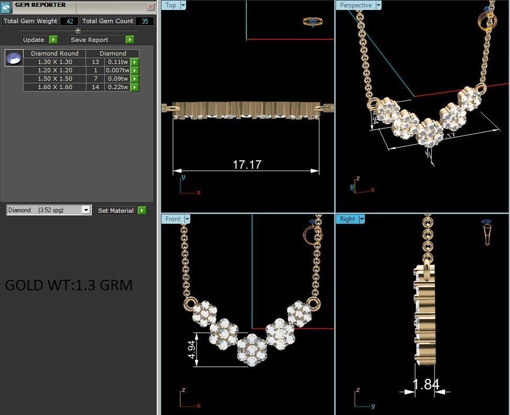This screenshot has width=510, height=415.
Task: Click the 0.11tw weight cell
Action: 117,62
